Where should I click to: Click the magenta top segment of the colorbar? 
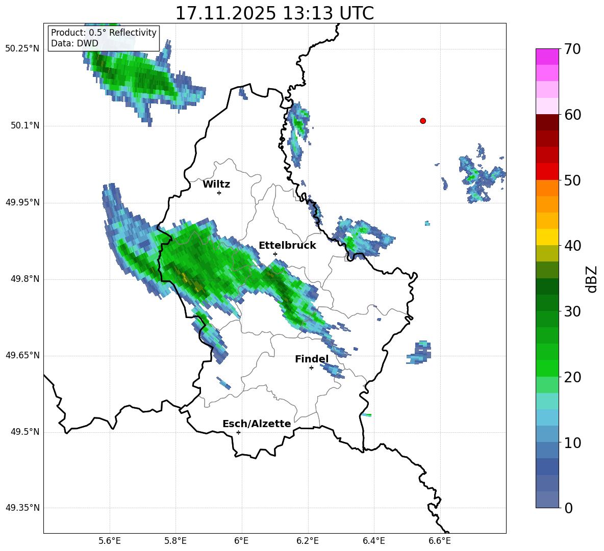(x=547, y=57)
